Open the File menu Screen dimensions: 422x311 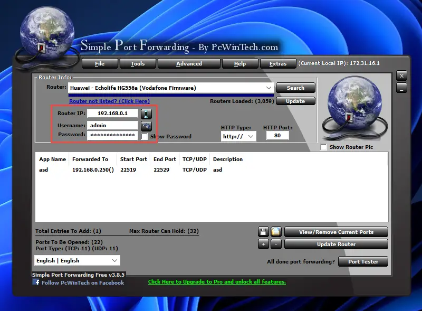pos(100,63)
